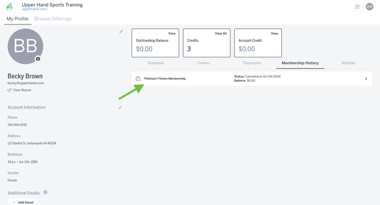Click the Add Email button
This screenshot has height=205, width=380.
click(22, 202)
